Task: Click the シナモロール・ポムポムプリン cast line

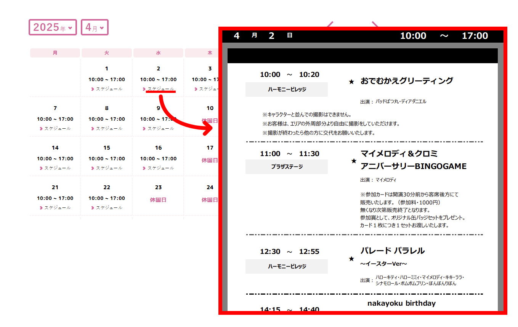Action: point(416,283)
